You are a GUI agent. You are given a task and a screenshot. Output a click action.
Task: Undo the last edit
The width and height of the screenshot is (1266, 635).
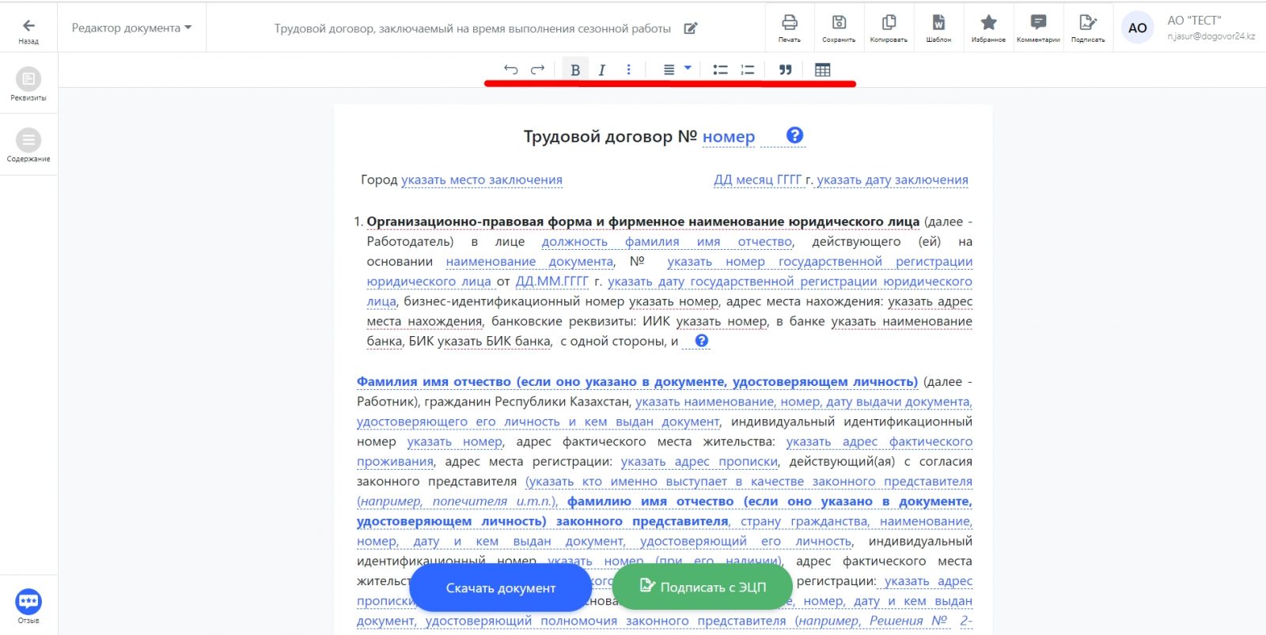click(511, 70)
